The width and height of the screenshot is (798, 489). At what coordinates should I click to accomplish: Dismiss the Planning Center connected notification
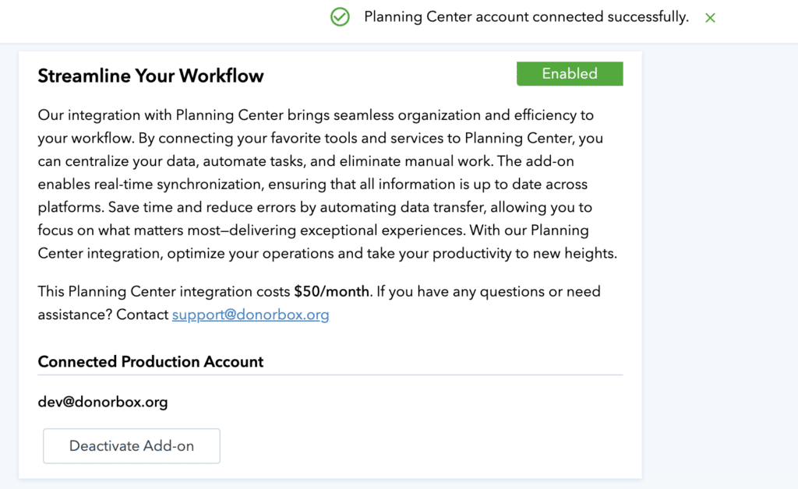pos(710,17)
